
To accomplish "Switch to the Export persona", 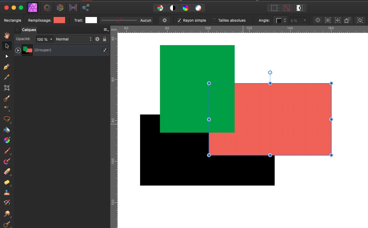I will pos(85,8).
